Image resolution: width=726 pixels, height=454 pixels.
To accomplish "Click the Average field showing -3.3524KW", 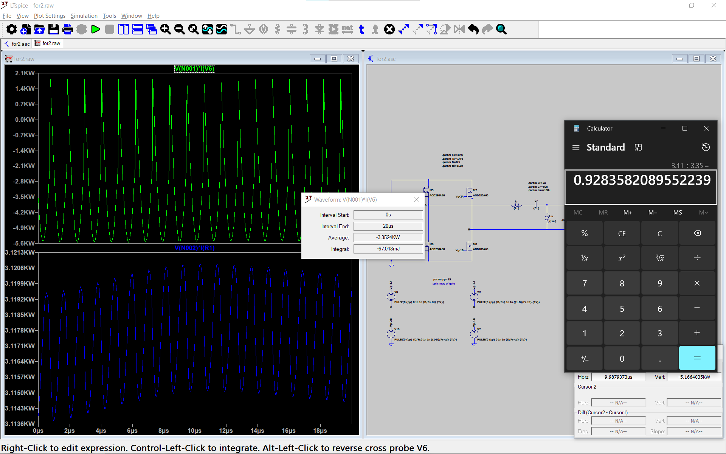I will click(388, 238).
